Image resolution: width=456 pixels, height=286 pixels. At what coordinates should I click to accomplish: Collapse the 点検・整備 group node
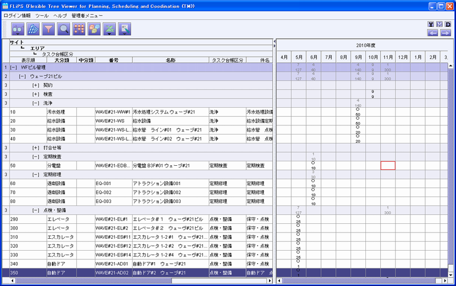tap(36, 210)
